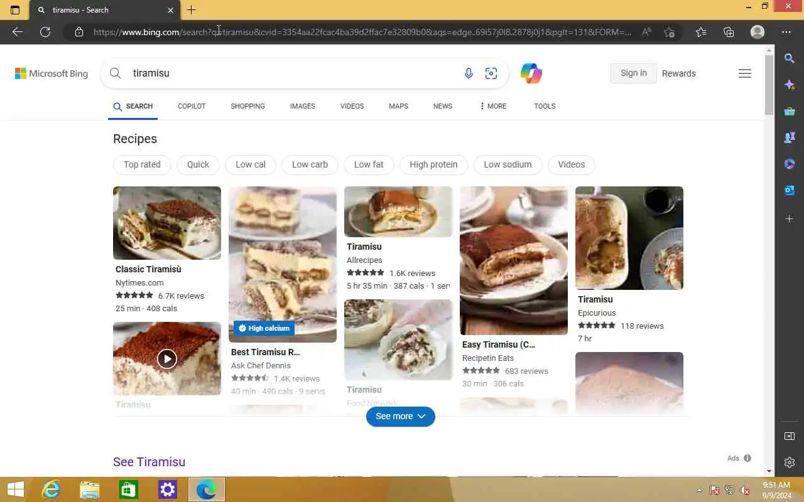Viewport: 804px width, 502px height.
Task: Toggle the Top rated filter chip
Action: pyautogui.click(x=142, y=164)
